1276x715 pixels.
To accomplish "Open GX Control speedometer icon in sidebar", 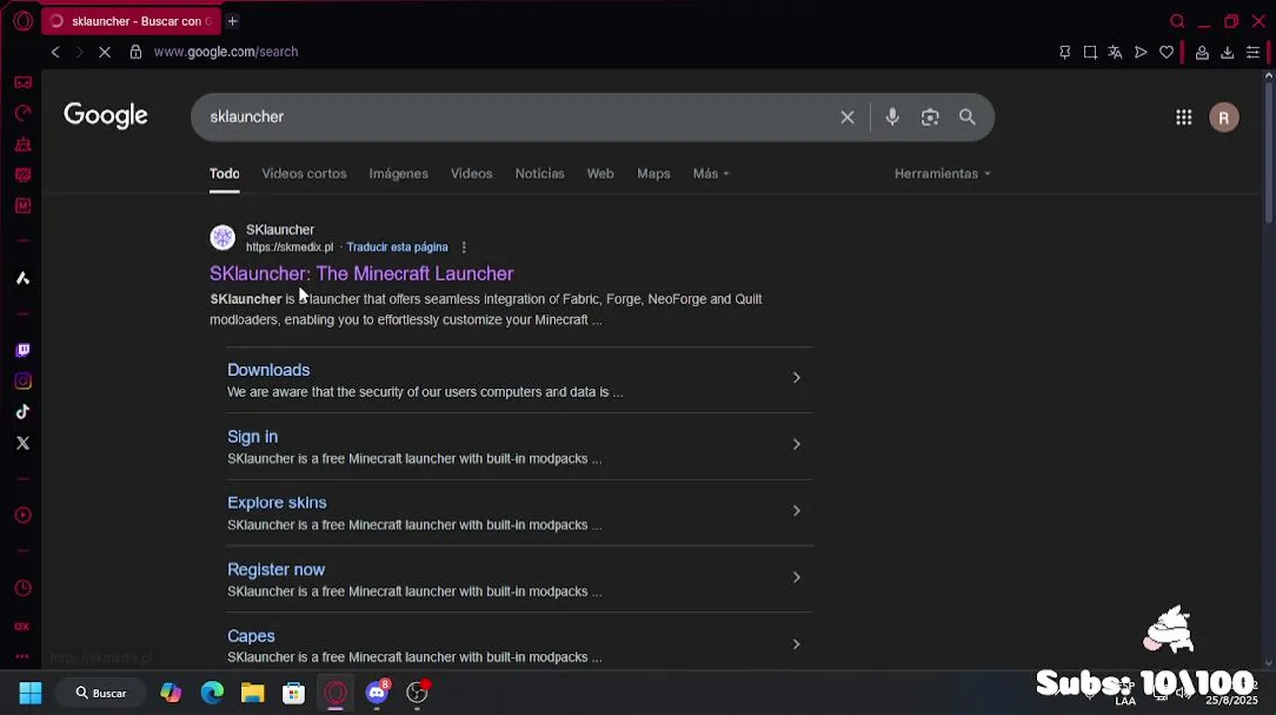I will [23, 113].
